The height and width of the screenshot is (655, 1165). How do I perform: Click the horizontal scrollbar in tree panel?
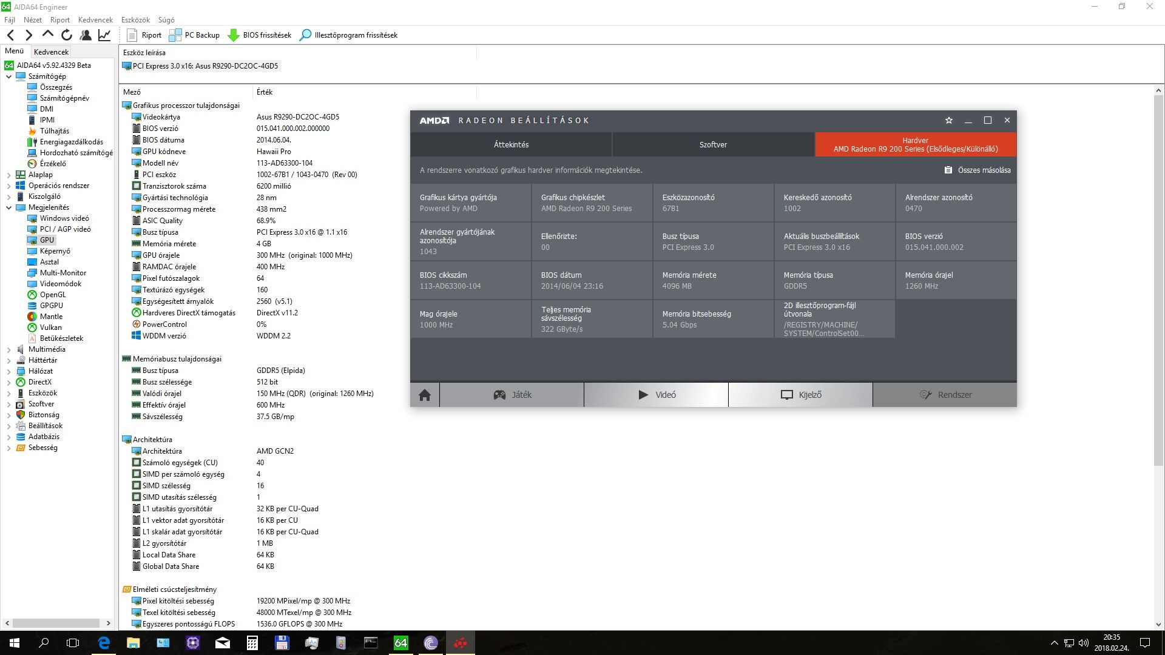click(x=56, y=623)
